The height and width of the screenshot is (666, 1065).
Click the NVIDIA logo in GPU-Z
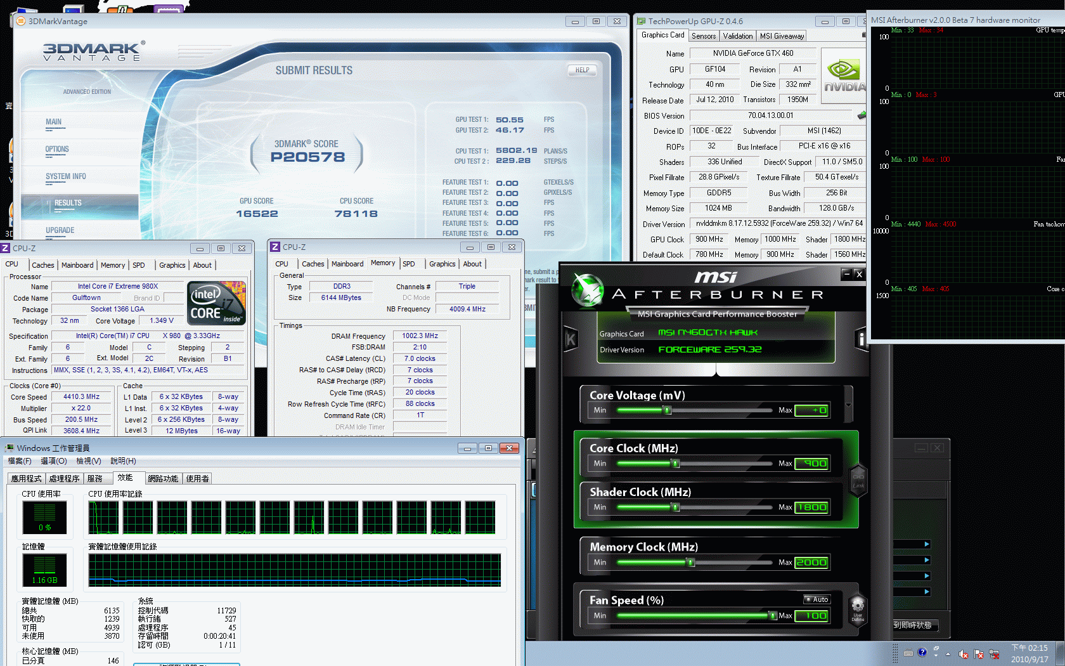[x=844, y=76]
